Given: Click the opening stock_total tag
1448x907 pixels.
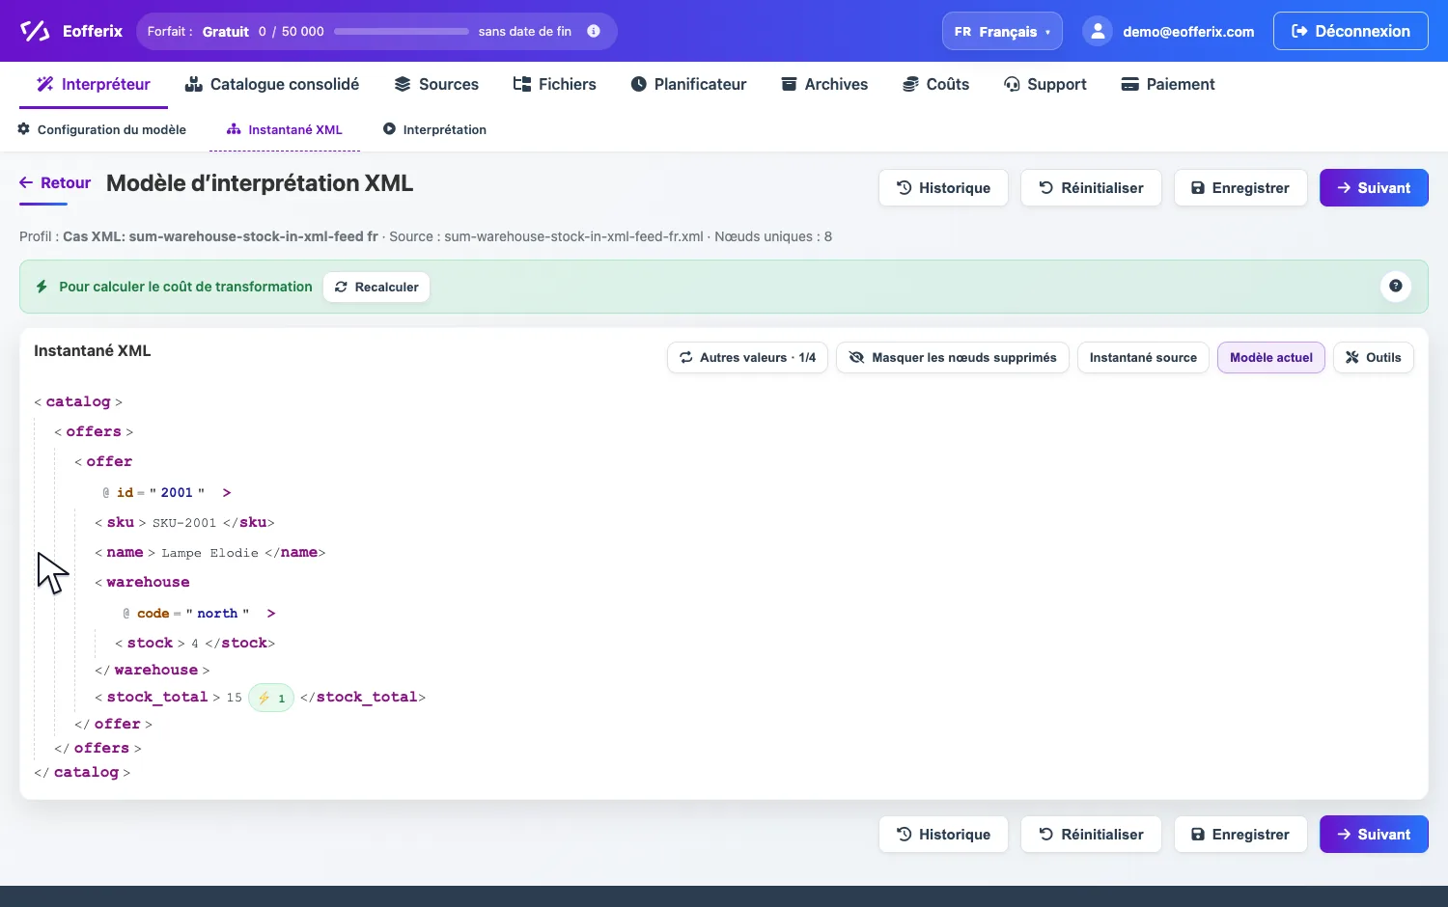Looking at the screenshot, I should point(157,697).
